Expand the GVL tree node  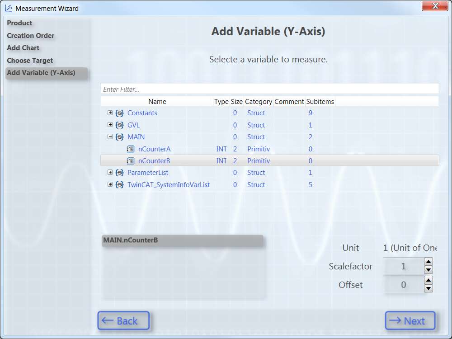[110, 125]
